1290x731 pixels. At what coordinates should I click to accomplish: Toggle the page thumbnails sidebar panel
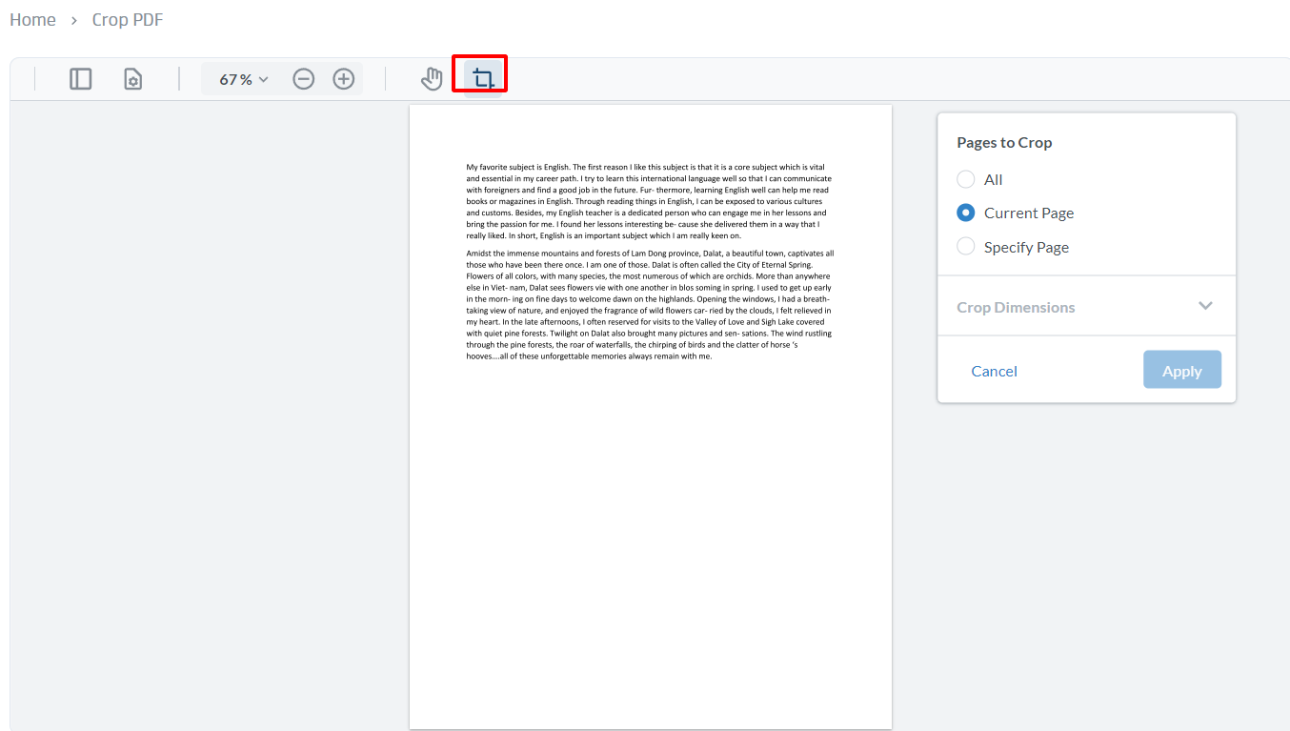tap(80, 78)
